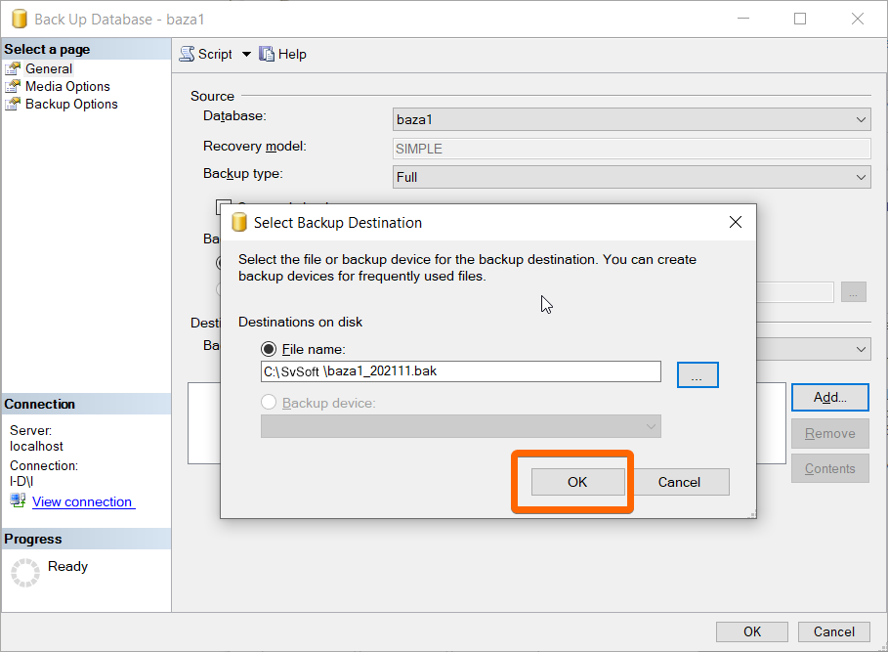The image size is (888, 652).
Task: Select the Backup device radio button
Action: (x=269, y=402)
